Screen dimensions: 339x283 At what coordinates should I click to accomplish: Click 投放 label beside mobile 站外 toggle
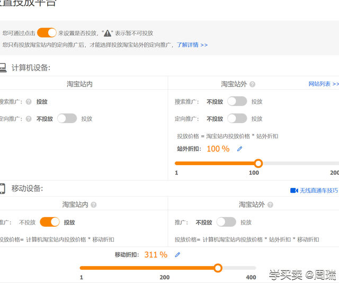[246, 222]
